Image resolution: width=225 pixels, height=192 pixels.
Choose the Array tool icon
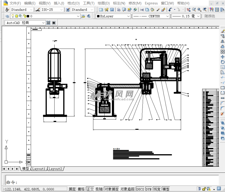click(x=223, y=52)
